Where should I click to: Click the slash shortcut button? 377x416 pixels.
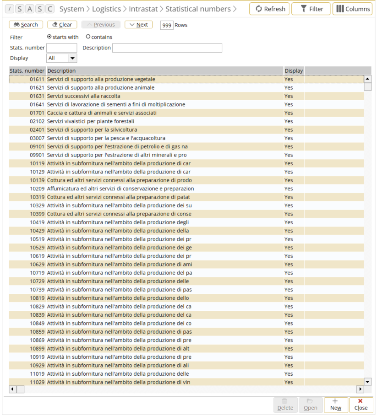coord(10,9)
